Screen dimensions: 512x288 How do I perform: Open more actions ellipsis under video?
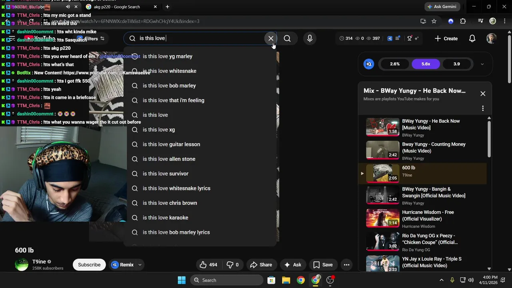coord(346,265)
